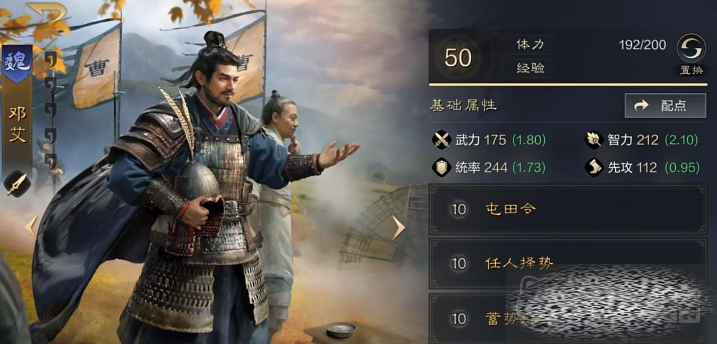The image size is (717, 344).
Task: Click the 体力 stamina label
Action: coord(530,45)
